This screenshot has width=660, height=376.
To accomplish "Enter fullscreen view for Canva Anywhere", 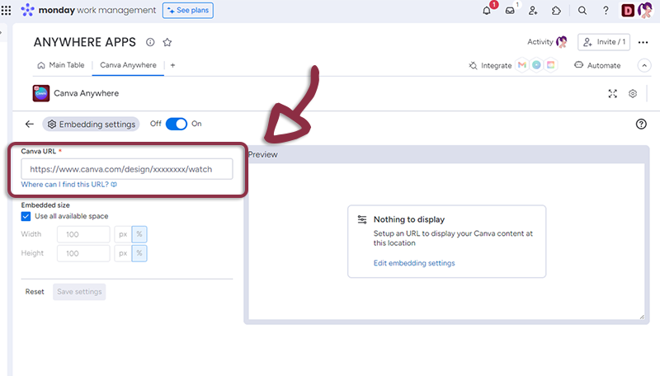I will [613, 94].
